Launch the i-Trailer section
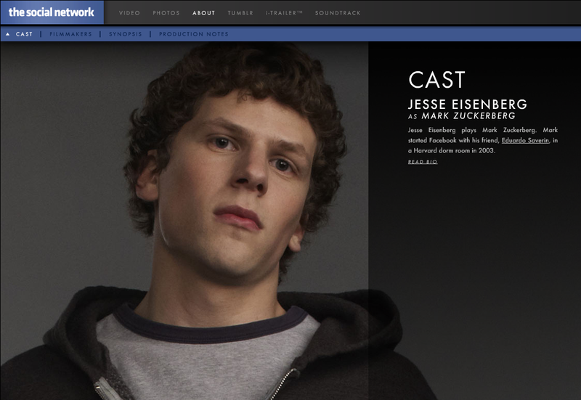581x400 pixels. [x=284, y=13]
